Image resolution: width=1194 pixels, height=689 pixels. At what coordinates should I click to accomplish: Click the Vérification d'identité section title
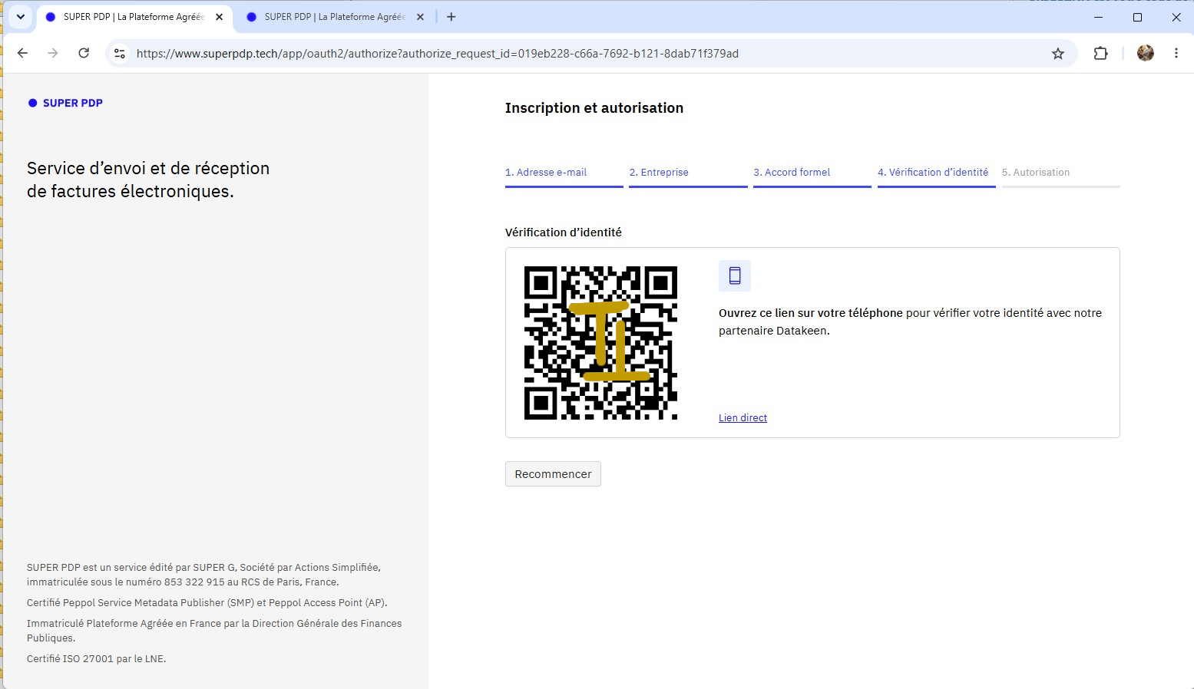(564, 232)
